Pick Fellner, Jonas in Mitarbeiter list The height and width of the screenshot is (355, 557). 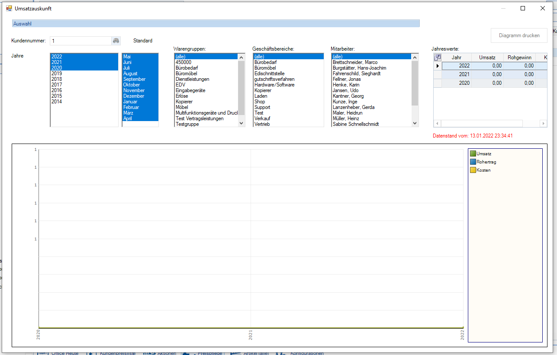[347, 79]
